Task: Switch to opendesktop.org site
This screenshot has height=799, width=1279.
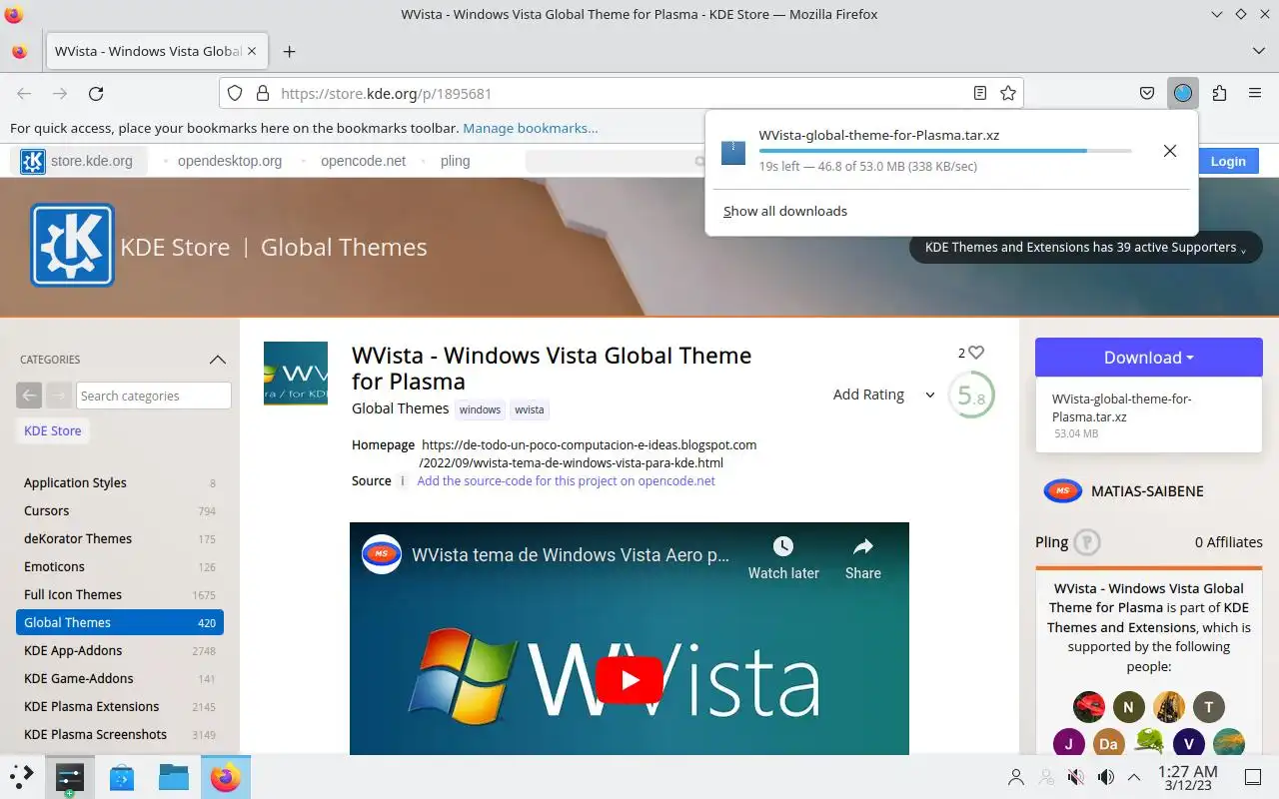Action: (230, 161)
